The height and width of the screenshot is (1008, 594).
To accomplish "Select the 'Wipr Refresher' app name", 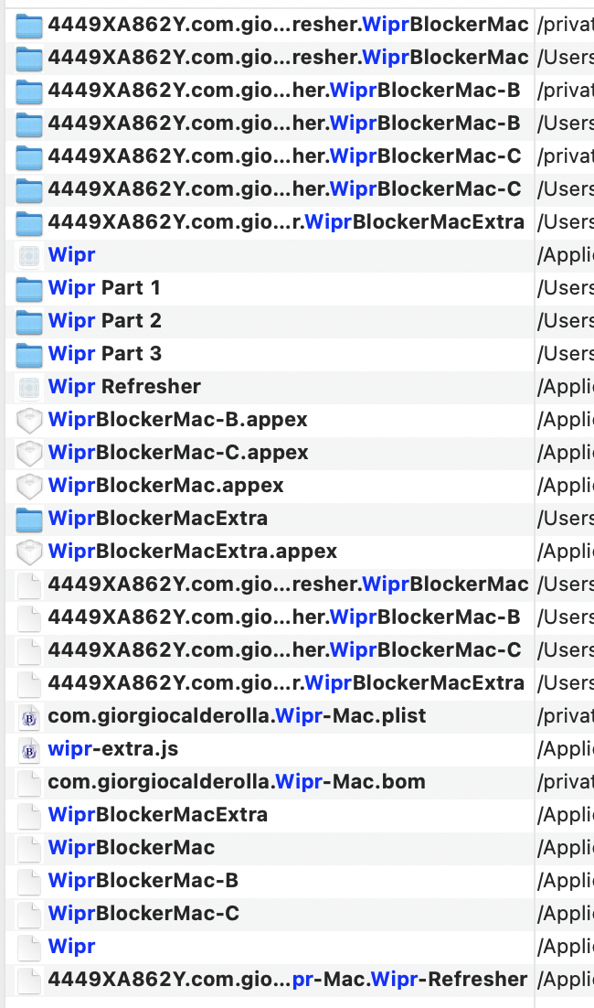I will pos(124,386).
